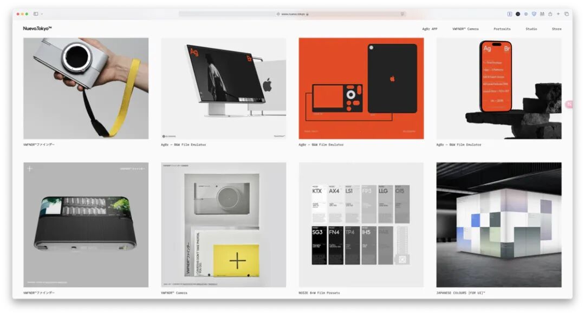This screenshot has width=585, height=315.
Task: Click AgBr caption under the desktop monitor
Action: 183,145
